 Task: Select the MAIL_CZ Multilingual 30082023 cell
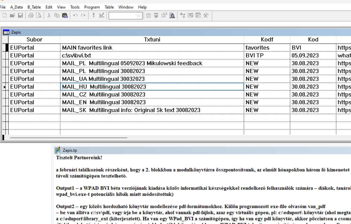click(x=152, y=94)
